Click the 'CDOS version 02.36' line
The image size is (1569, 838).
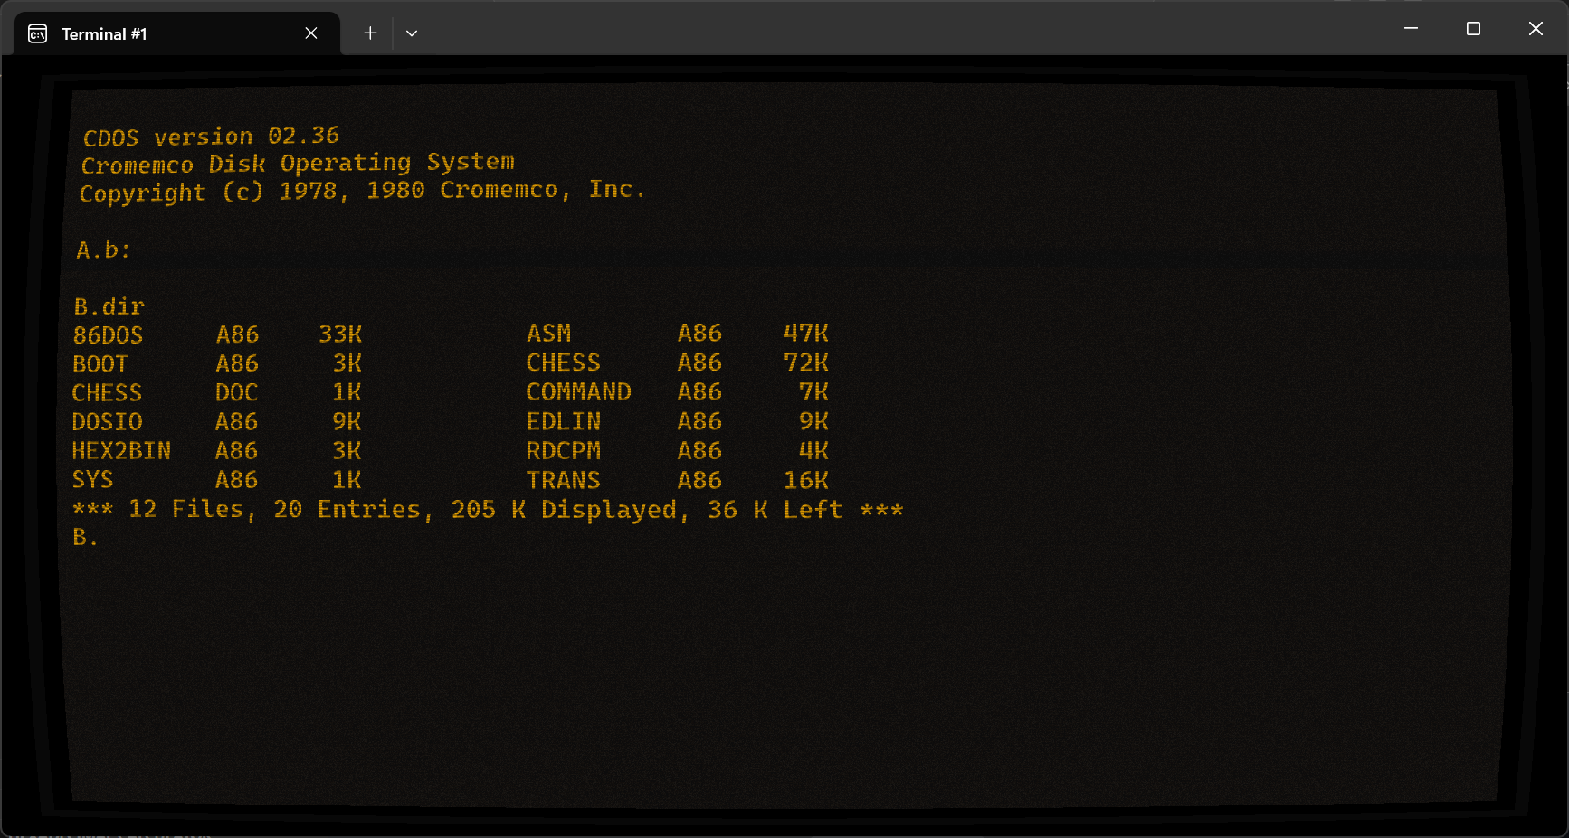(x=211, y=137)
